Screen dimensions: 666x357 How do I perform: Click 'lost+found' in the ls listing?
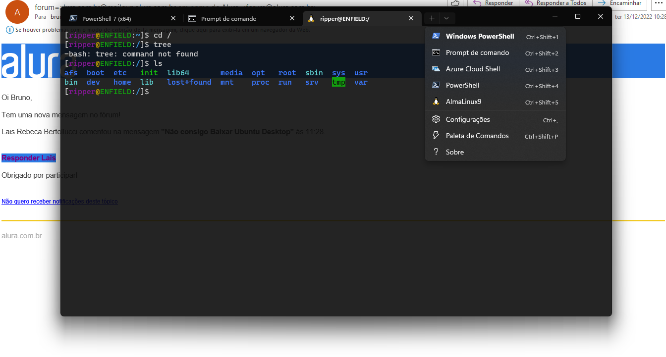pos(189,82)
